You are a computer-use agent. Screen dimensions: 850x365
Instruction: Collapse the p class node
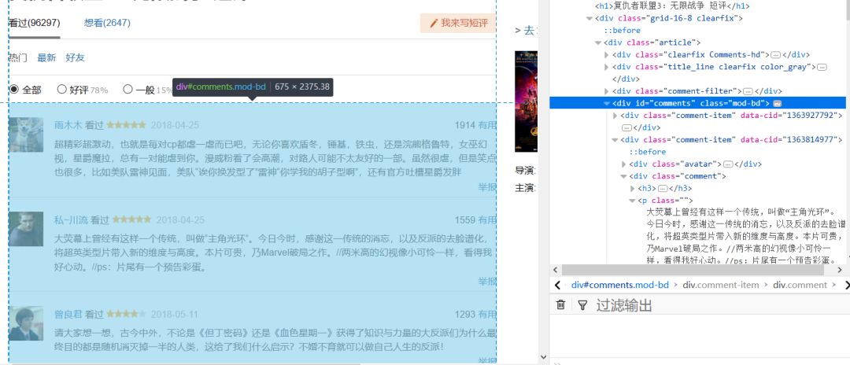[x=633, y=201]
